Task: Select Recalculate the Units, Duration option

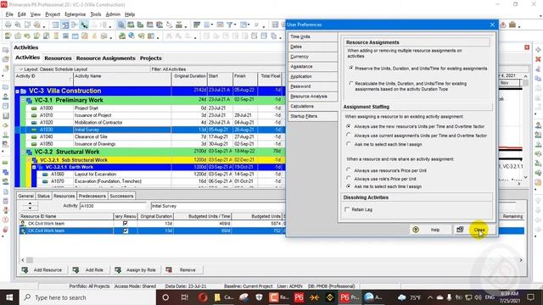Action: coord(351,83)
